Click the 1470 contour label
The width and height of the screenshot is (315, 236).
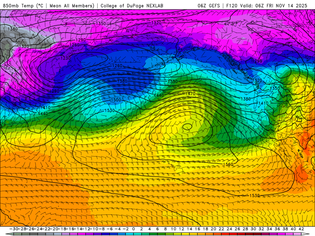tap(190, 94)
